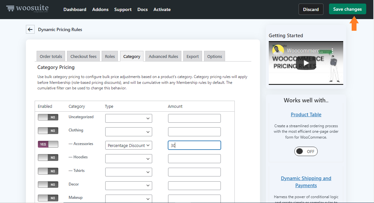Click the Amount field for Decor
Image resolution: width=374 pixels, height=203 pixels.
pos(194,186)
